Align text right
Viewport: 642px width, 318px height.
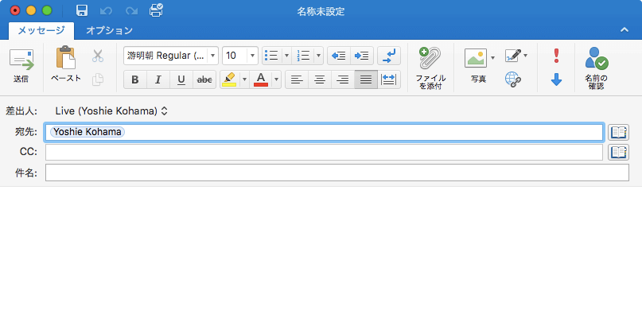(x=343, y=79)
